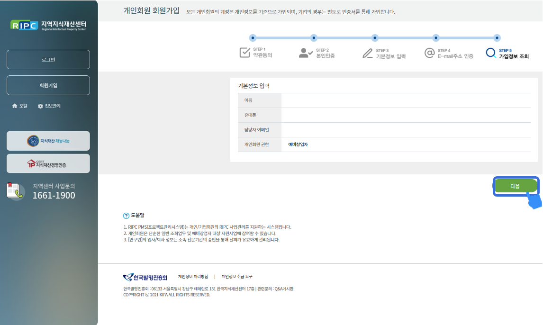The image size is (543, 325).
Task: Click the STEP 1 약관동의 checkbox icon
Action: pos(244,53)
